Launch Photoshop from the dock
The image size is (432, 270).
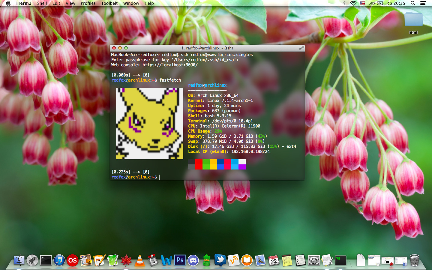tap(180, 260)
